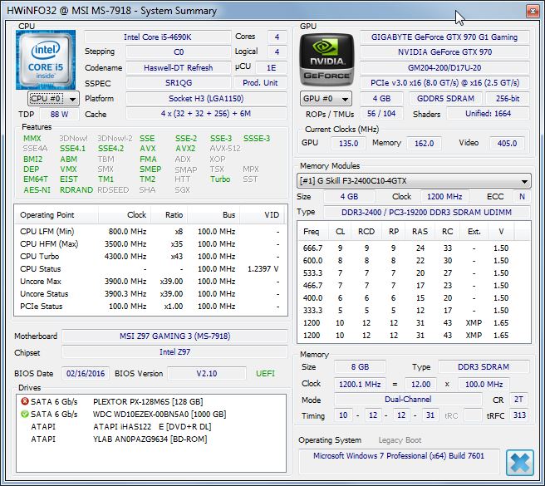The height and width of the screenshot is (486, 545).
Task: Click the Socket H3 (LGA1150) platform field
Action: coord(206,98)
